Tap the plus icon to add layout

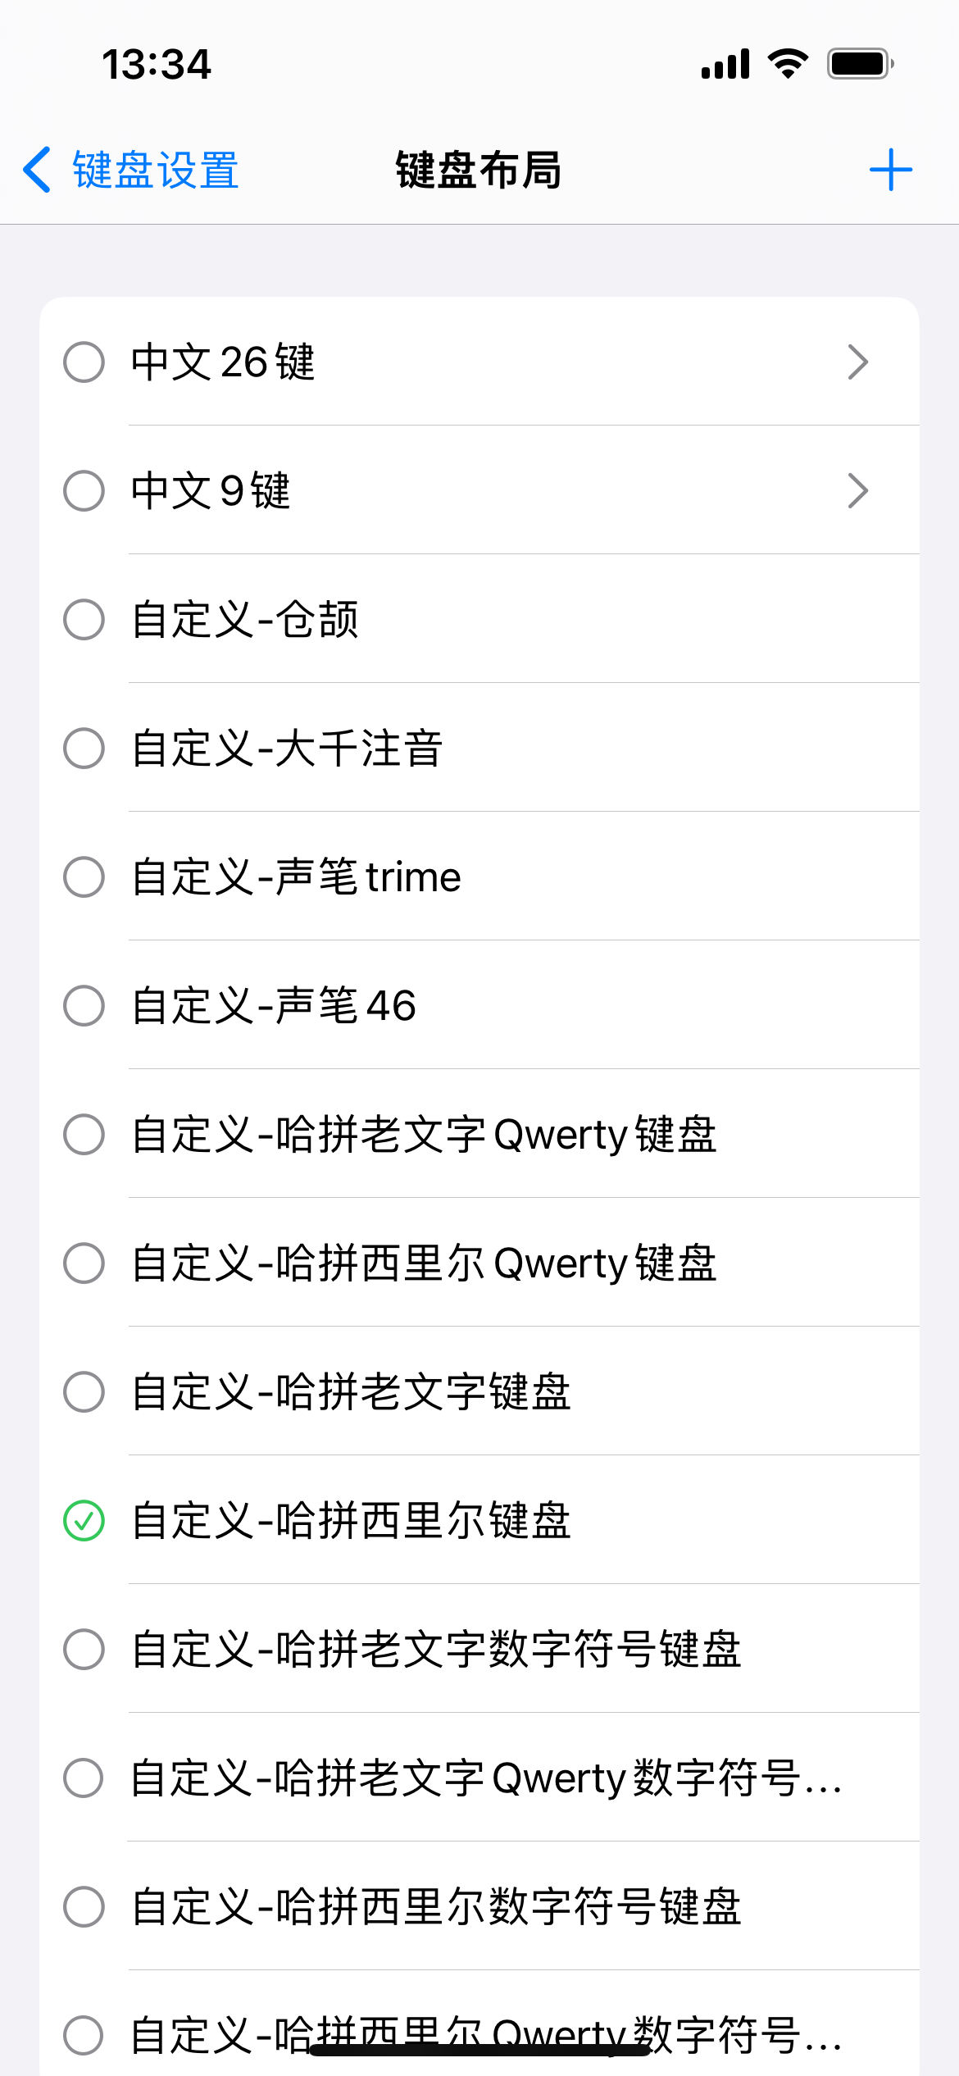(890, 170)
